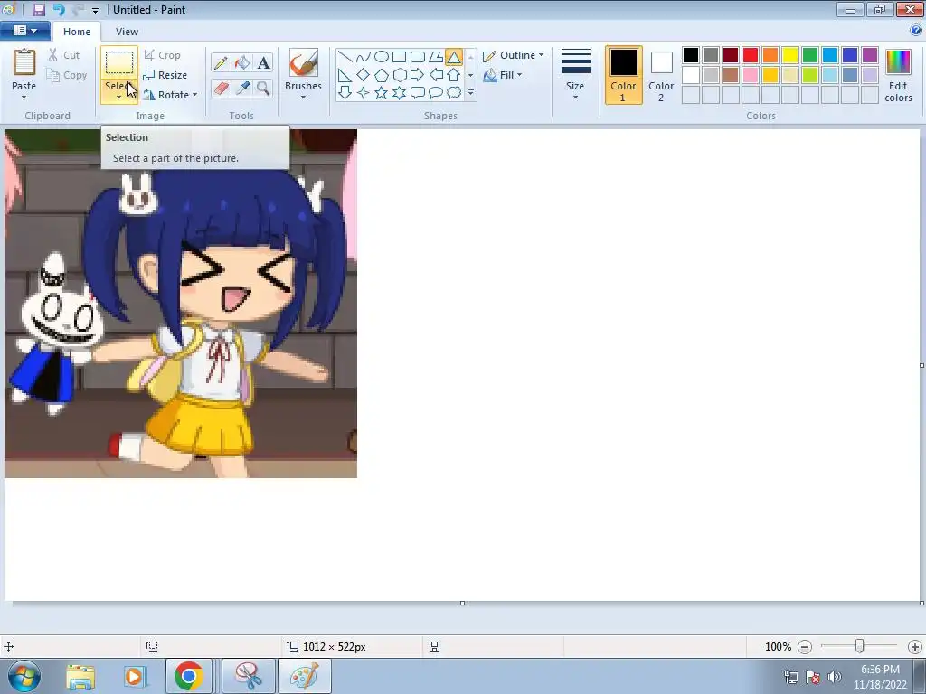Click the zoom slider handle
Viewport: 926px width, 694px height.
pos(860,647)
